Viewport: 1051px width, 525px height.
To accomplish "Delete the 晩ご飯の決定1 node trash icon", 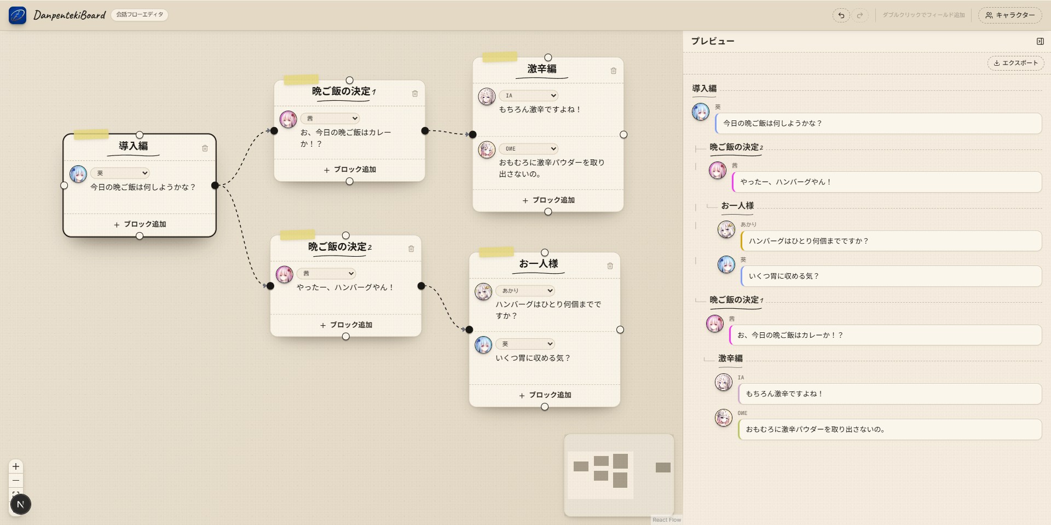I will pos(415,94).
